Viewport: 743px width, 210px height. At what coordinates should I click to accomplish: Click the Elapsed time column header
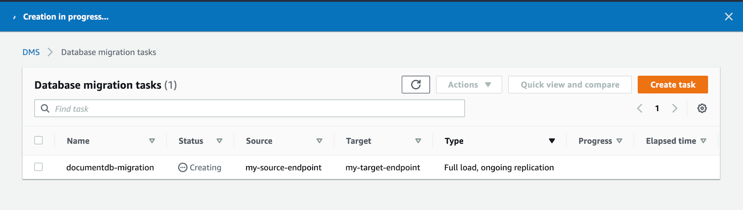coord(671,141)
